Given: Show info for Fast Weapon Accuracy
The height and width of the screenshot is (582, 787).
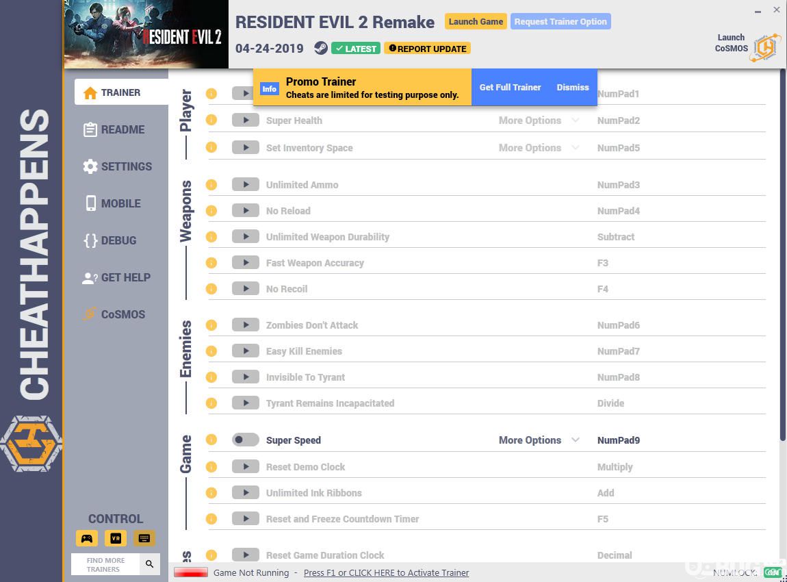Looking at the screenshot, I should coord(211,263).
